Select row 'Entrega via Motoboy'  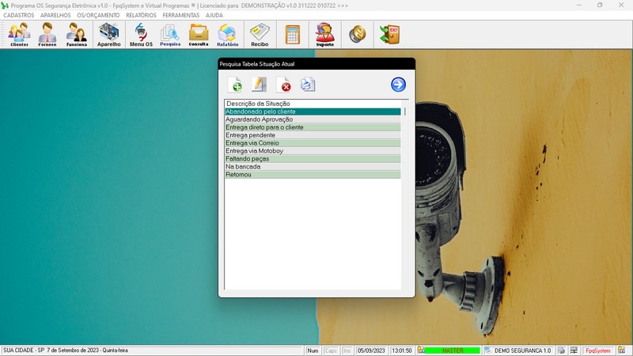pos(313,151)
